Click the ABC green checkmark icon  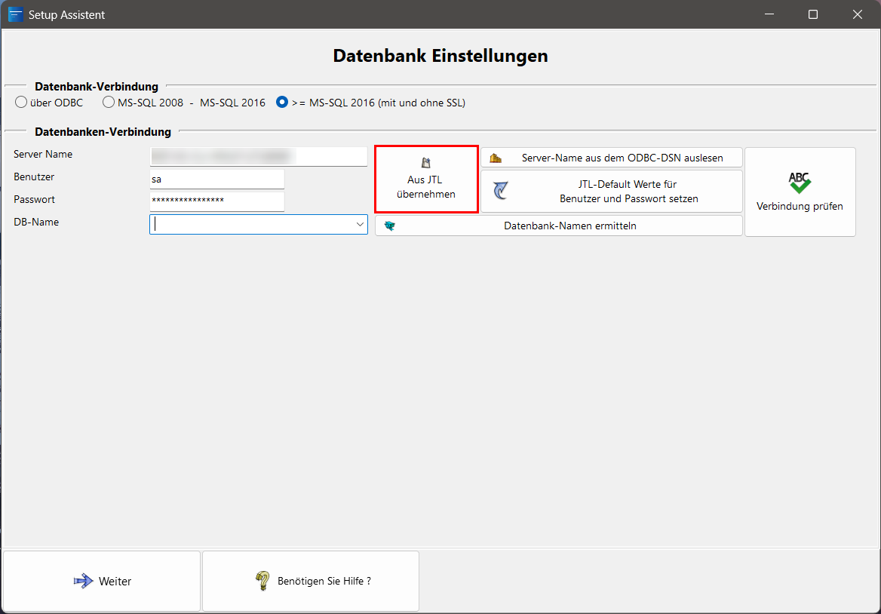[800, 183]
